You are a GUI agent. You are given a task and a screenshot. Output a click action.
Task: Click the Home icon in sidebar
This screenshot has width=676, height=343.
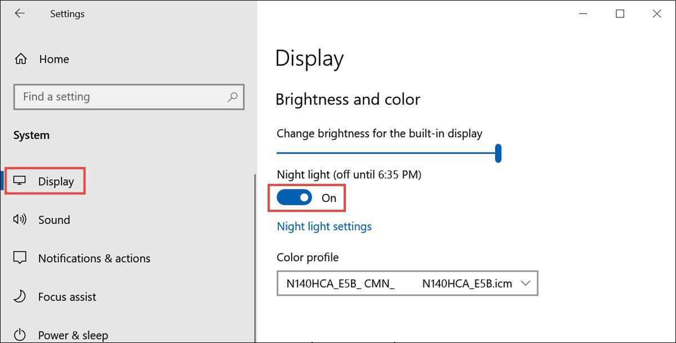pyautogui.click(x=20, y=58)
